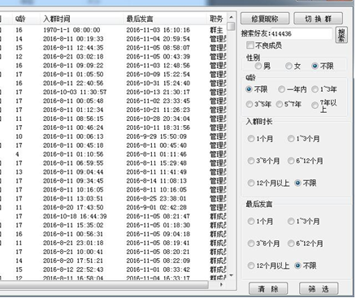Image resolution: width=356 pixels, height=298 pixels.
Task: Click the 筛选 button
Action: [x=319, y=289]
